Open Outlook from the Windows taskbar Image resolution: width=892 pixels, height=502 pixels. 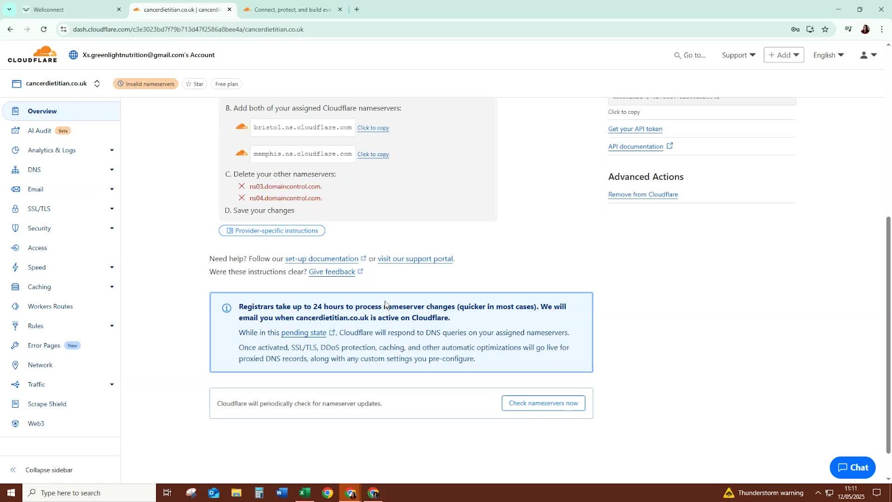[x=214, y=493]
